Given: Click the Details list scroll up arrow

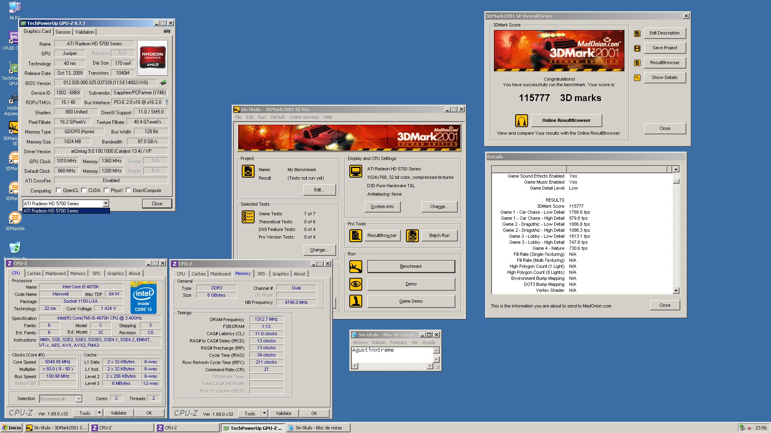Looking at the screenshot, I should tap(676, 169).
